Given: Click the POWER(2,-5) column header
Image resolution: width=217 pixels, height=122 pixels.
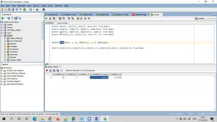Looking at the screenshot, I should coord(115,75).
